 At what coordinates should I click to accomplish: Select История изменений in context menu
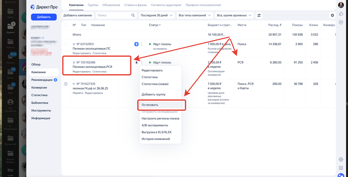[160, 139]
